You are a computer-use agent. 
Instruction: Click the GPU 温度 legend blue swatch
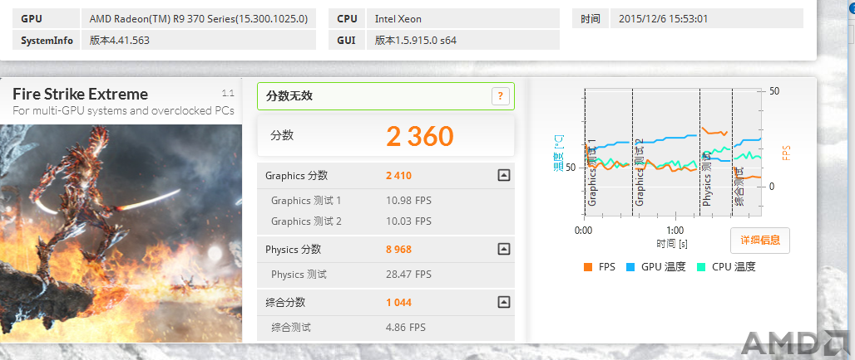(x=630, y=267)
